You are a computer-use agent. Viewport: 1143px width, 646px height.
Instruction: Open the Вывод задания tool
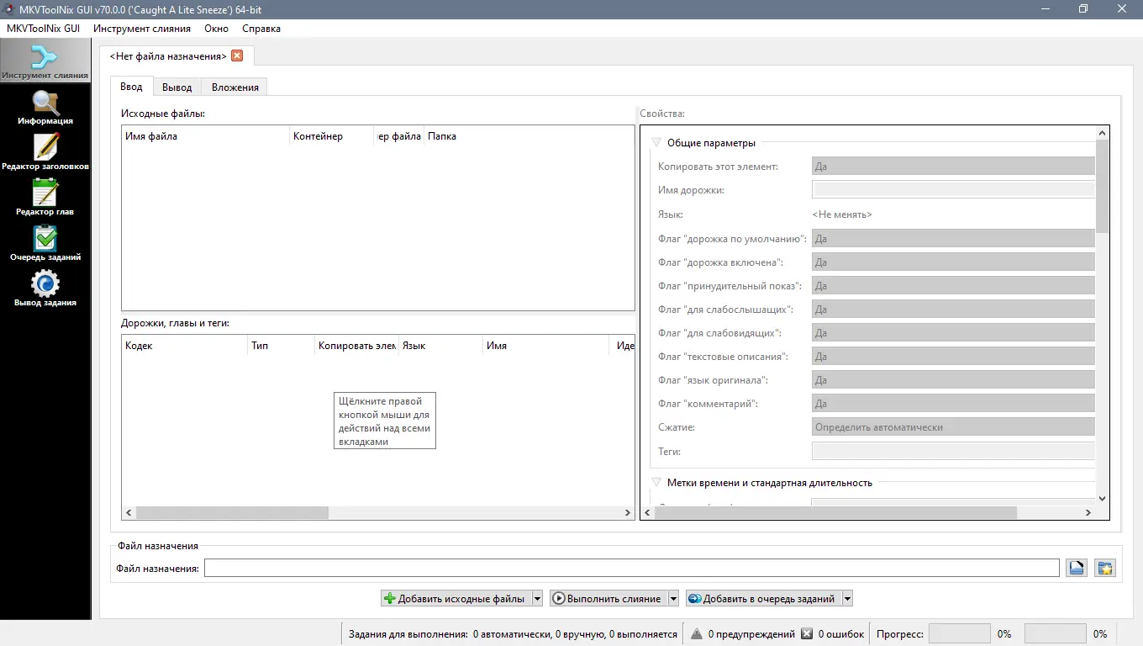[45, 289]
